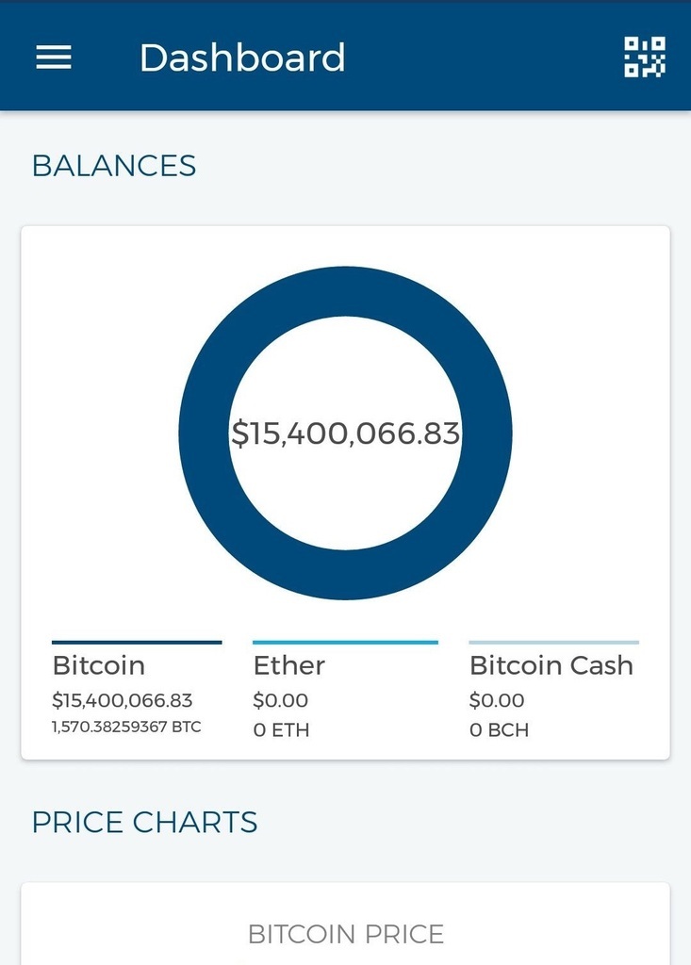Click the dark blue Bitcoin color bar

[137, 643]
